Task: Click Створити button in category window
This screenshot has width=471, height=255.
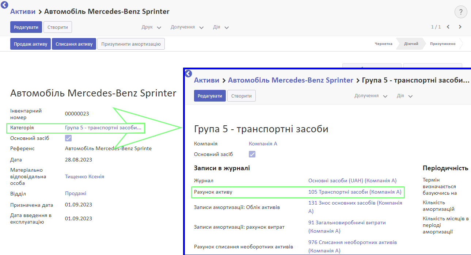Action: tap(242, 96)
